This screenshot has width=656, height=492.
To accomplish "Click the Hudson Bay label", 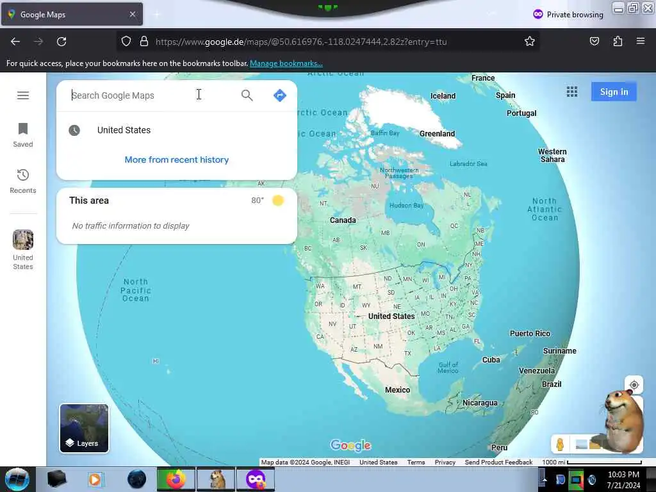I will [x=406, y=206].
